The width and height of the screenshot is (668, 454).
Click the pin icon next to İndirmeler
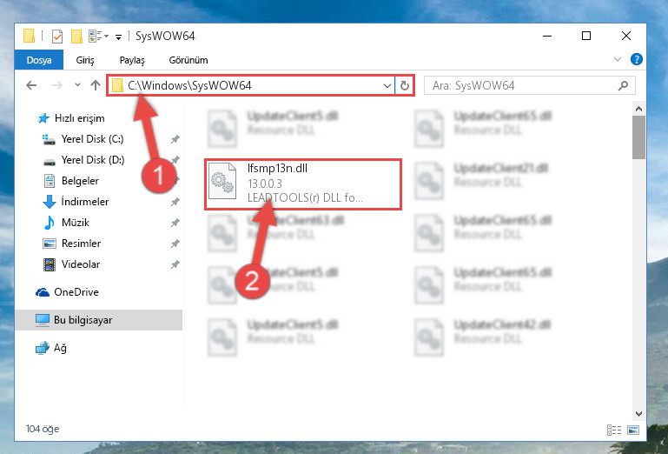click(175, 202)
